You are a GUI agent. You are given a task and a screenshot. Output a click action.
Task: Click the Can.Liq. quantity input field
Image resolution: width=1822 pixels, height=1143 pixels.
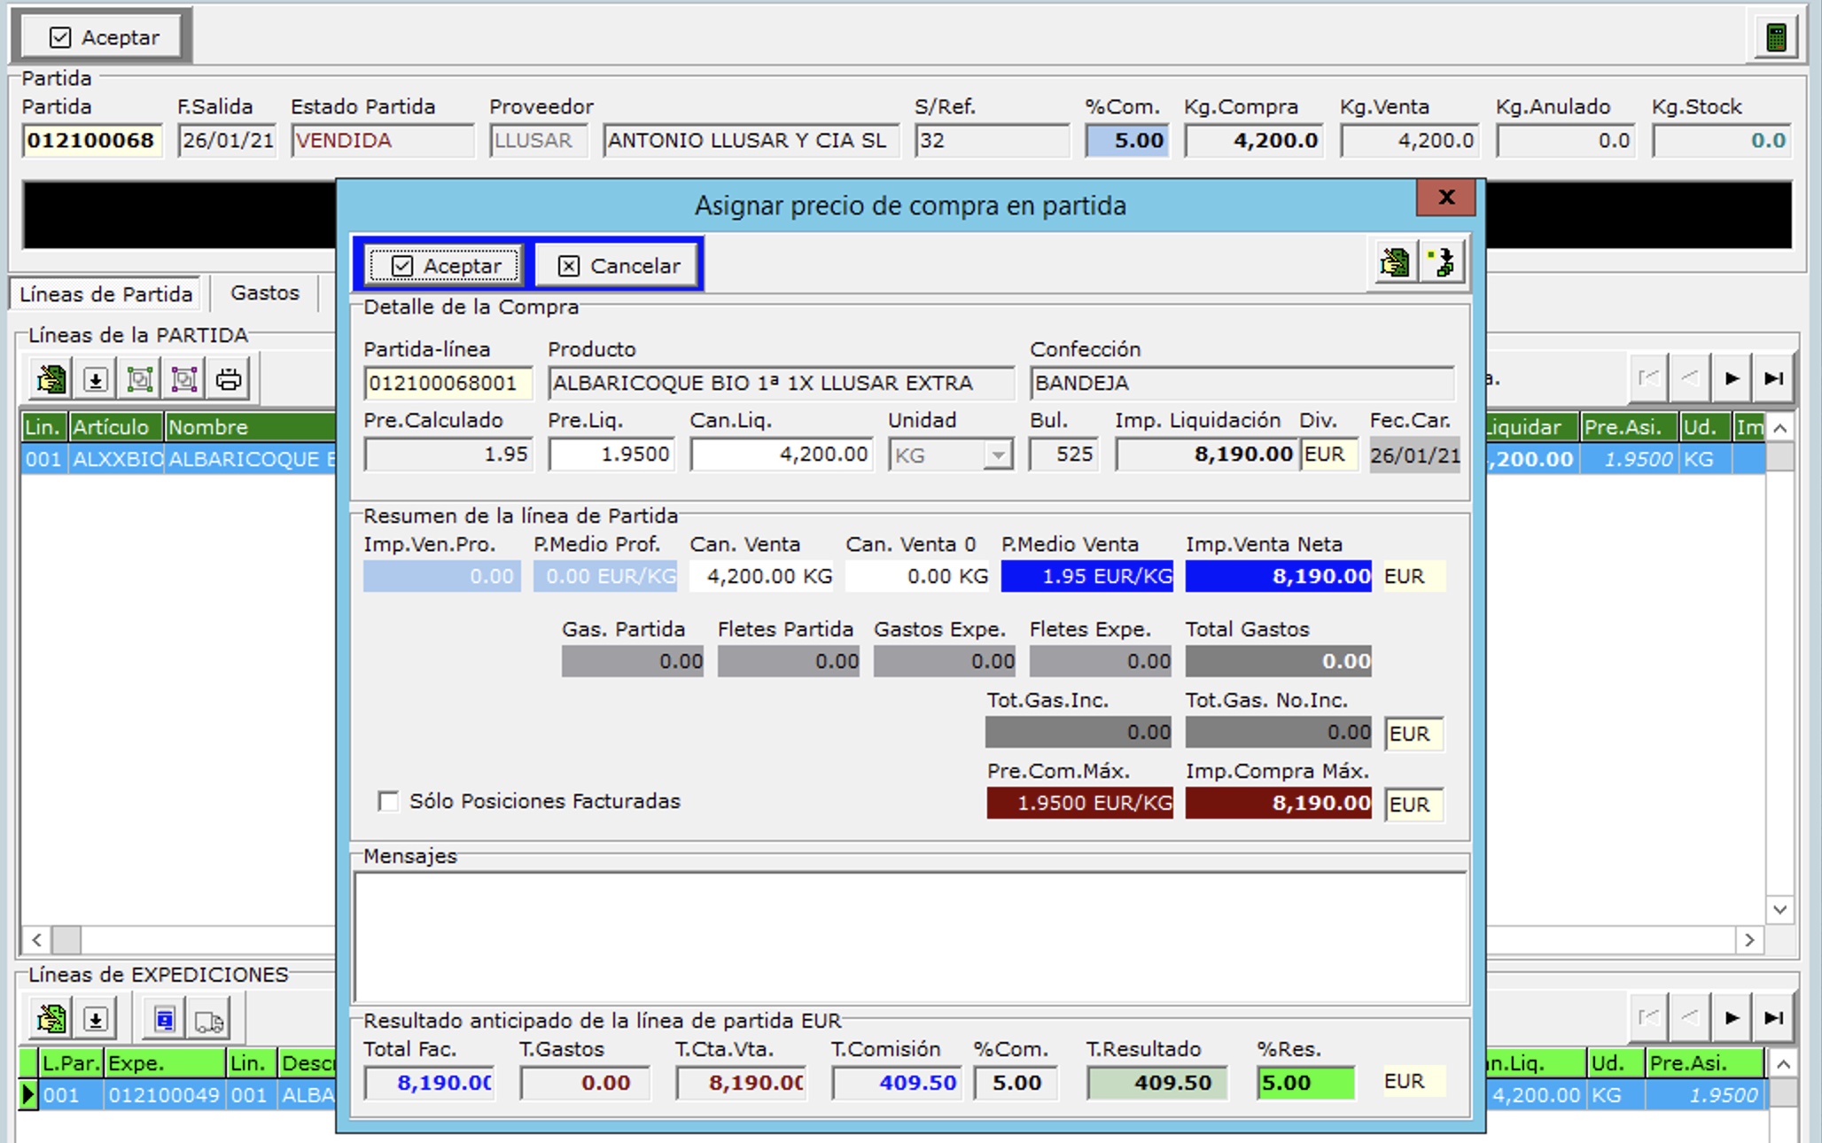pos(781,455)
